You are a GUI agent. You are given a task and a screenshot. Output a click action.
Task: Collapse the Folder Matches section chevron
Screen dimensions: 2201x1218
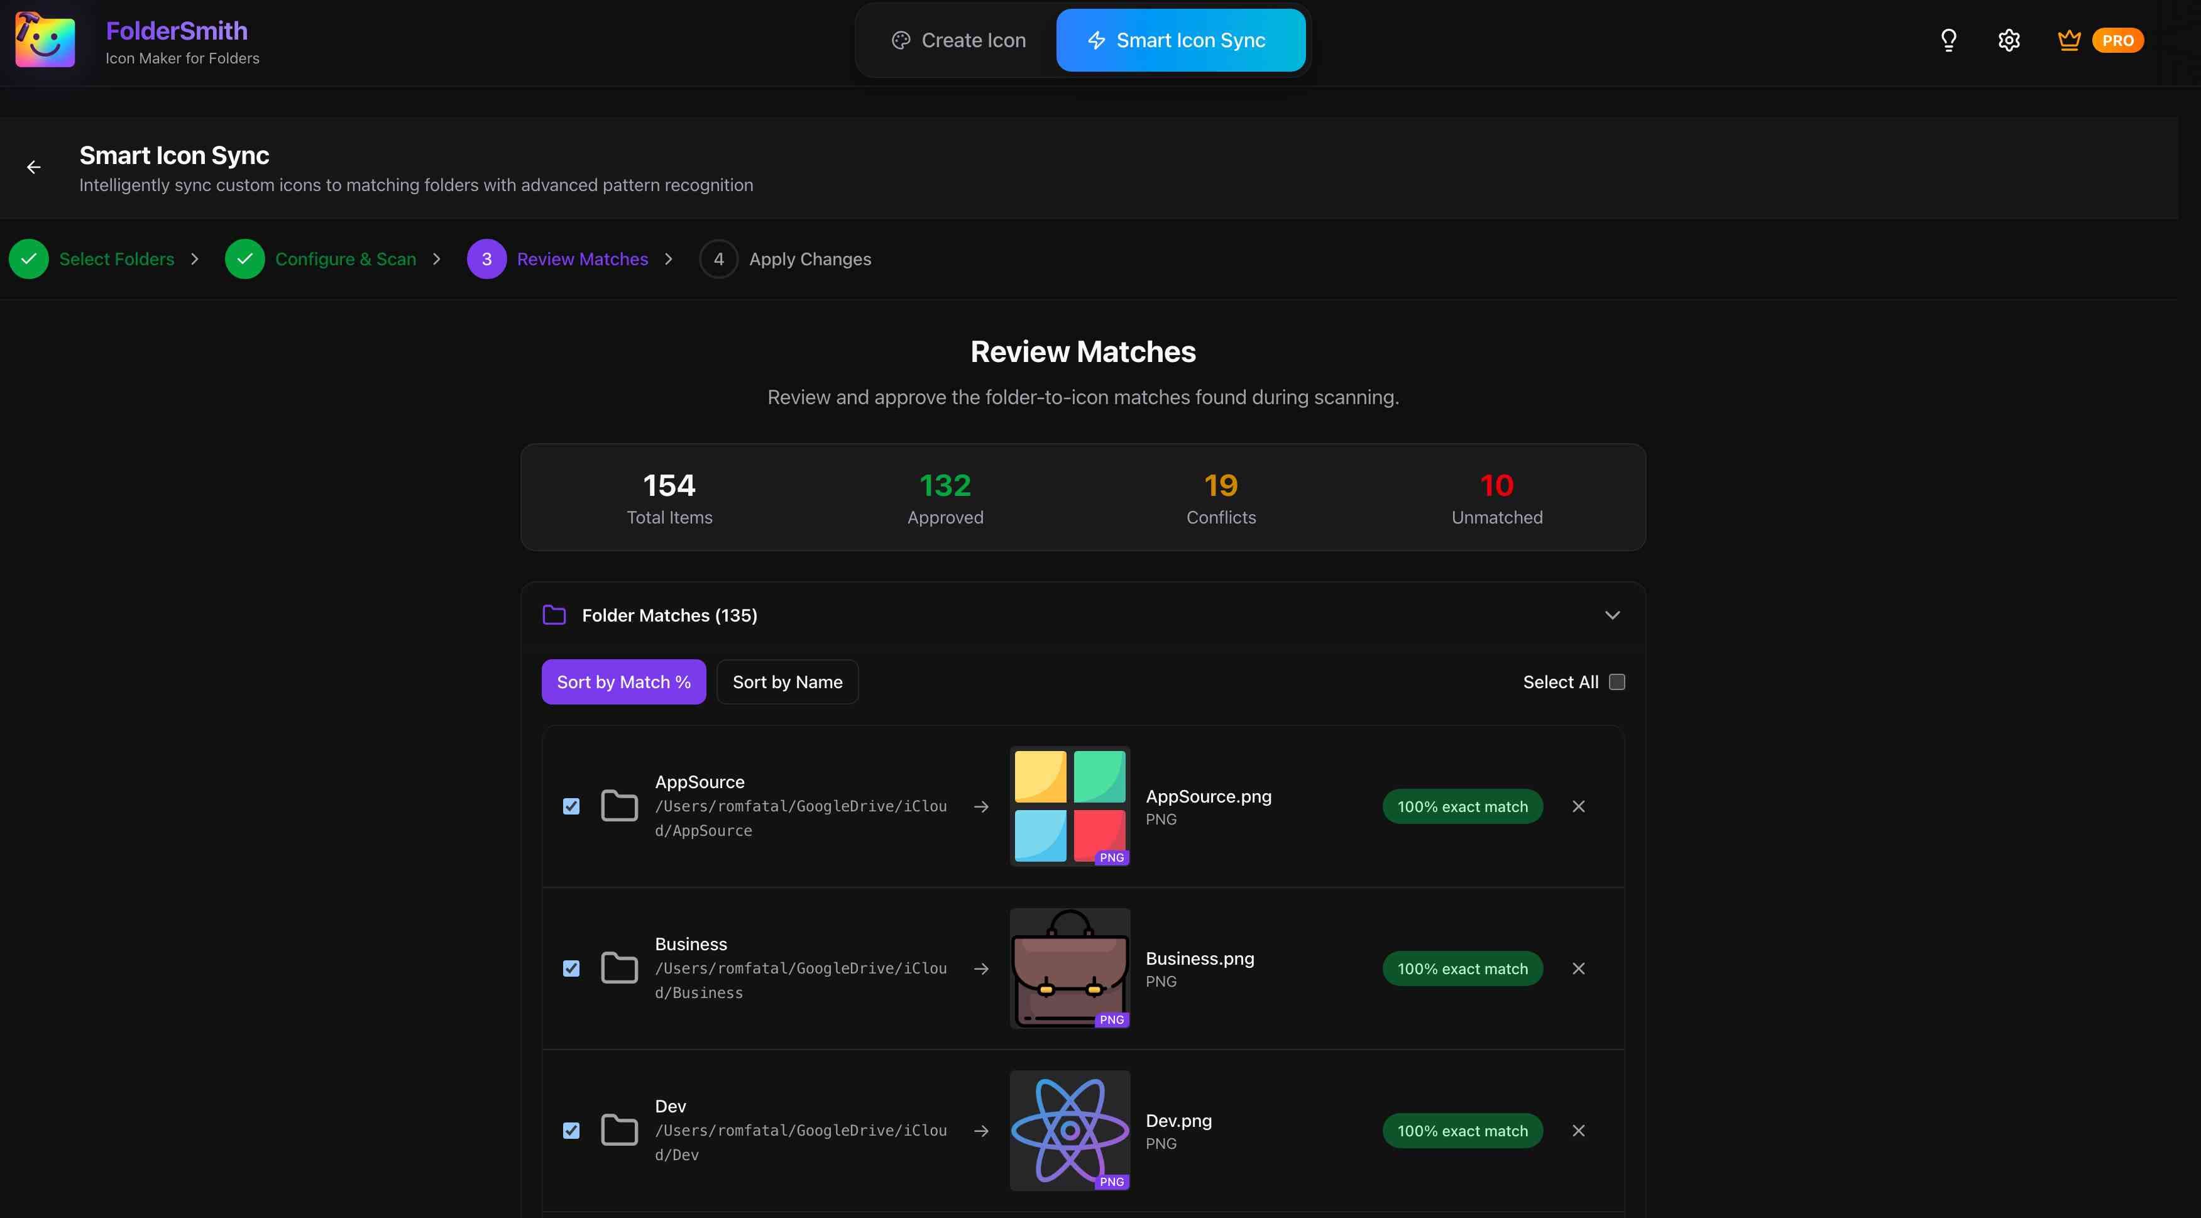tap(1611, 615)
